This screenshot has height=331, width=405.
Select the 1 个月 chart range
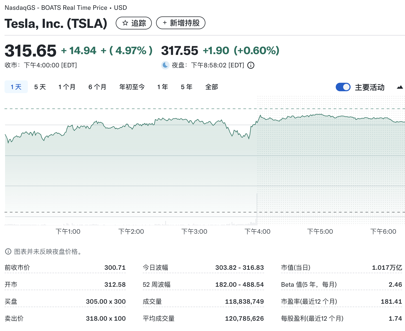click(67, 87)
